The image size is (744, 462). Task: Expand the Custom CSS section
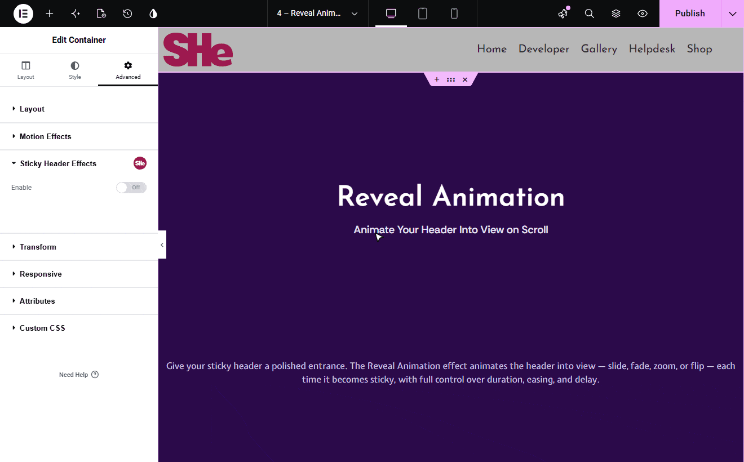(x=79, y=328)
